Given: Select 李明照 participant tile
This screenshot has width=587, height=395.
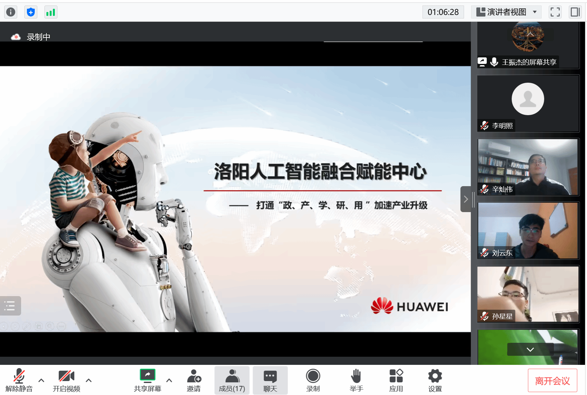Looking at the screenshot, I should pyautogui.click(x=528, y=103).
